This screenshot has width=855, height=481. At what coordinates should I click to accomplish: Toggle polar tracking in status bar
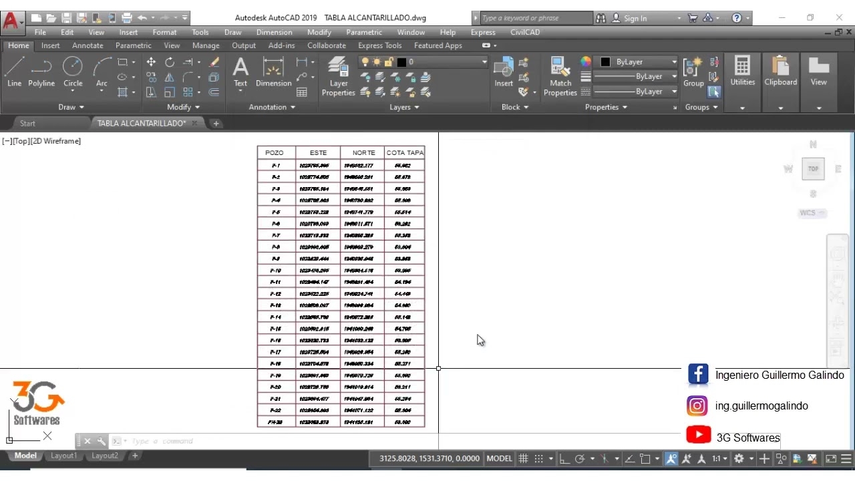click(580, 458)
